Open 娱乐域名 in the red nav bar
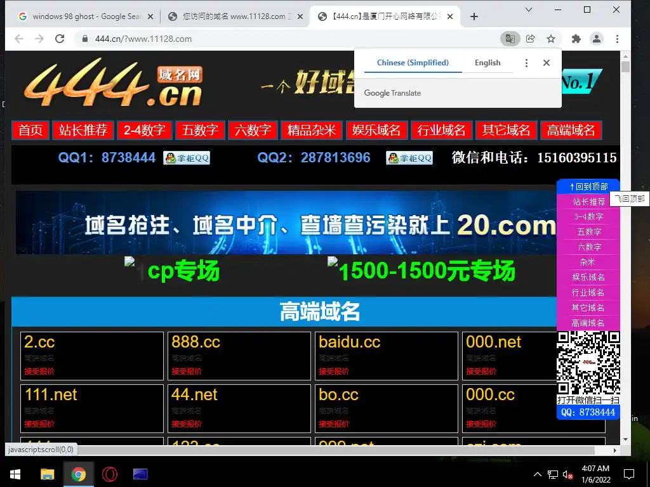Screen dimensions: 650x487 pos(377,130)
